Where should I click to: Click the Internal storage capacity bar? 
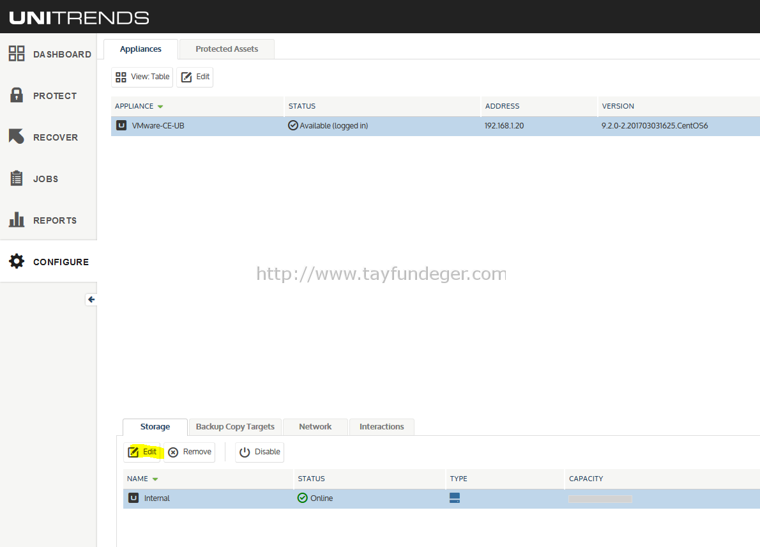click(600, 499)
